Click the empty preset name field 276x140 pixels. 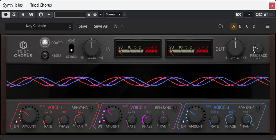pos(70,14)
